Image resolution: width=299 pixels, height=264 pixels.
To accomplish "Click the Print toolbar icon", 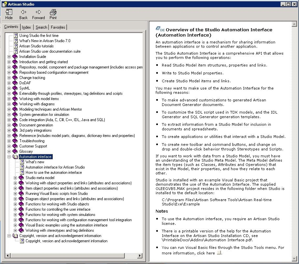I will pyautogui.click(x=53, y=12).
